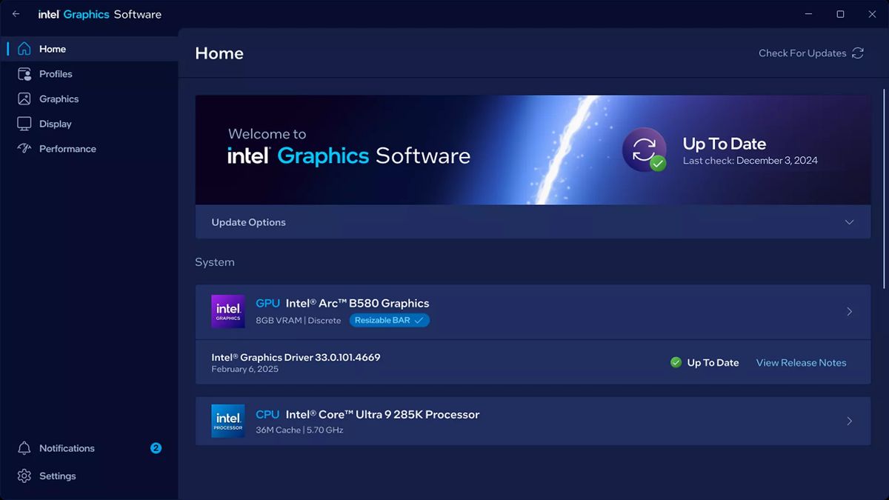Image resolution: width=889 pixels, height=500 pixels.
Task: Select Home from the navigation menu
Action: 52,48
